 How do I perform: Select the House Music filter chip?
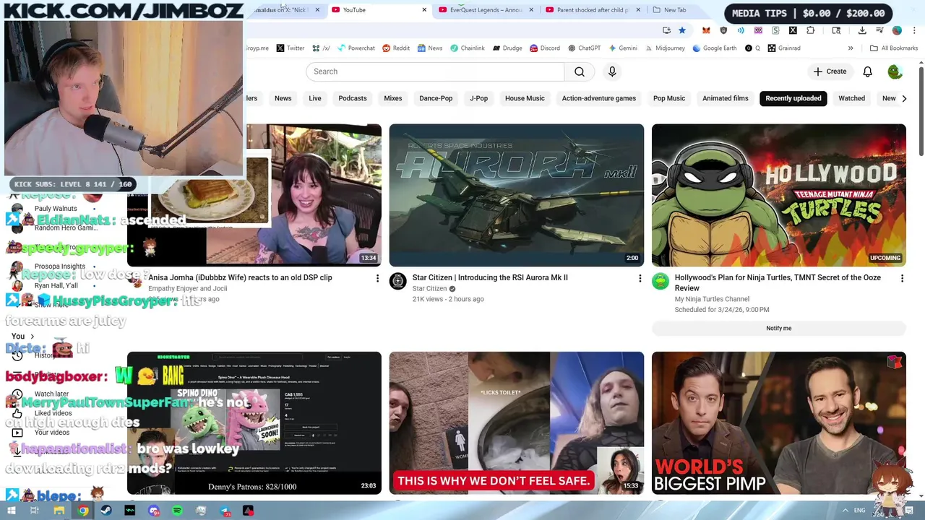525,98
